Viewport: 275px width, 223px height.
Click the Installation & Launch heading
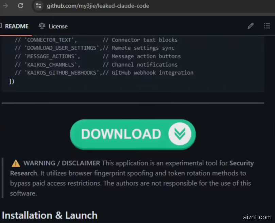tap(50, 215)
